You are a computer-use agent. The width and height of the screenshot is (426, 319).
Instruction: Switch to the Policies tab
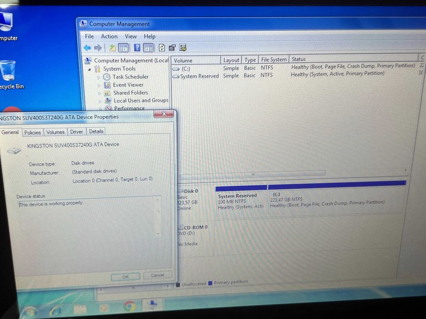click(x=32, y=132)
